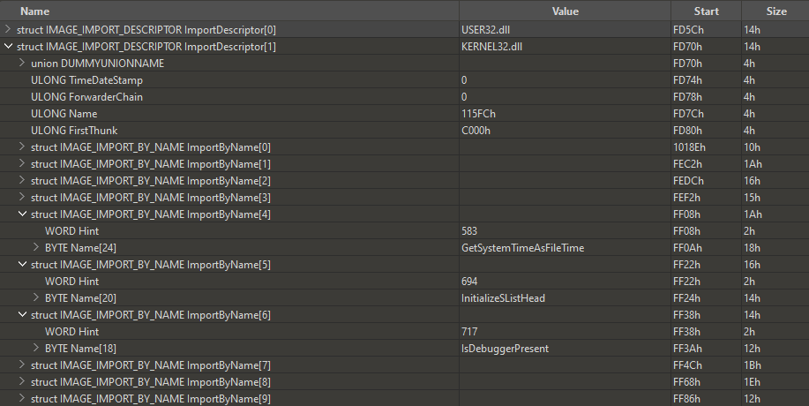The height and width of the screenshot is (406, 809).
Task: Click the FF68h start address cell
Action: pos(706,382)
